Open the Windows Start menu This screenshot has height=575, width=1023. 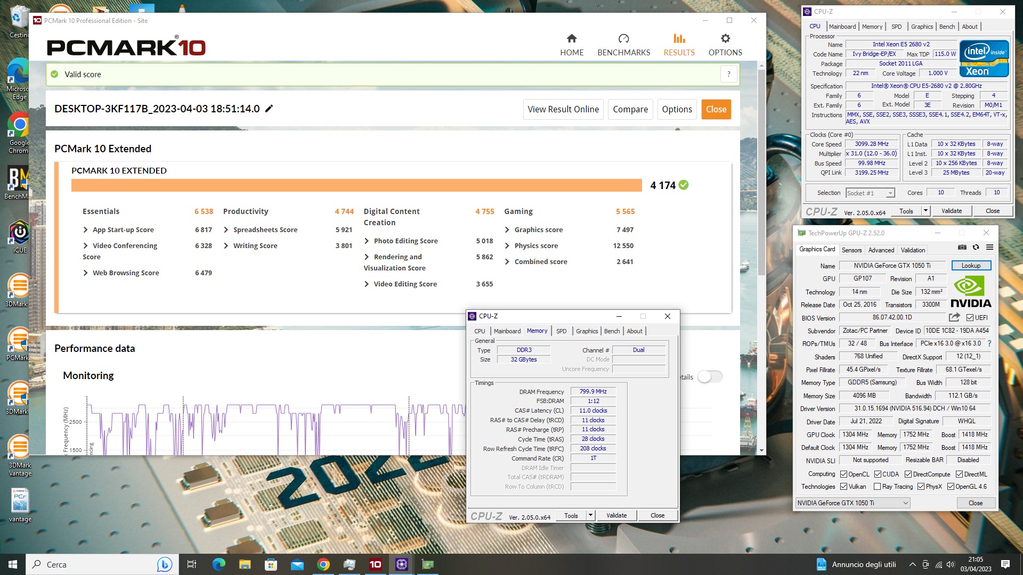pyautogui.click(x=13, y=564)
